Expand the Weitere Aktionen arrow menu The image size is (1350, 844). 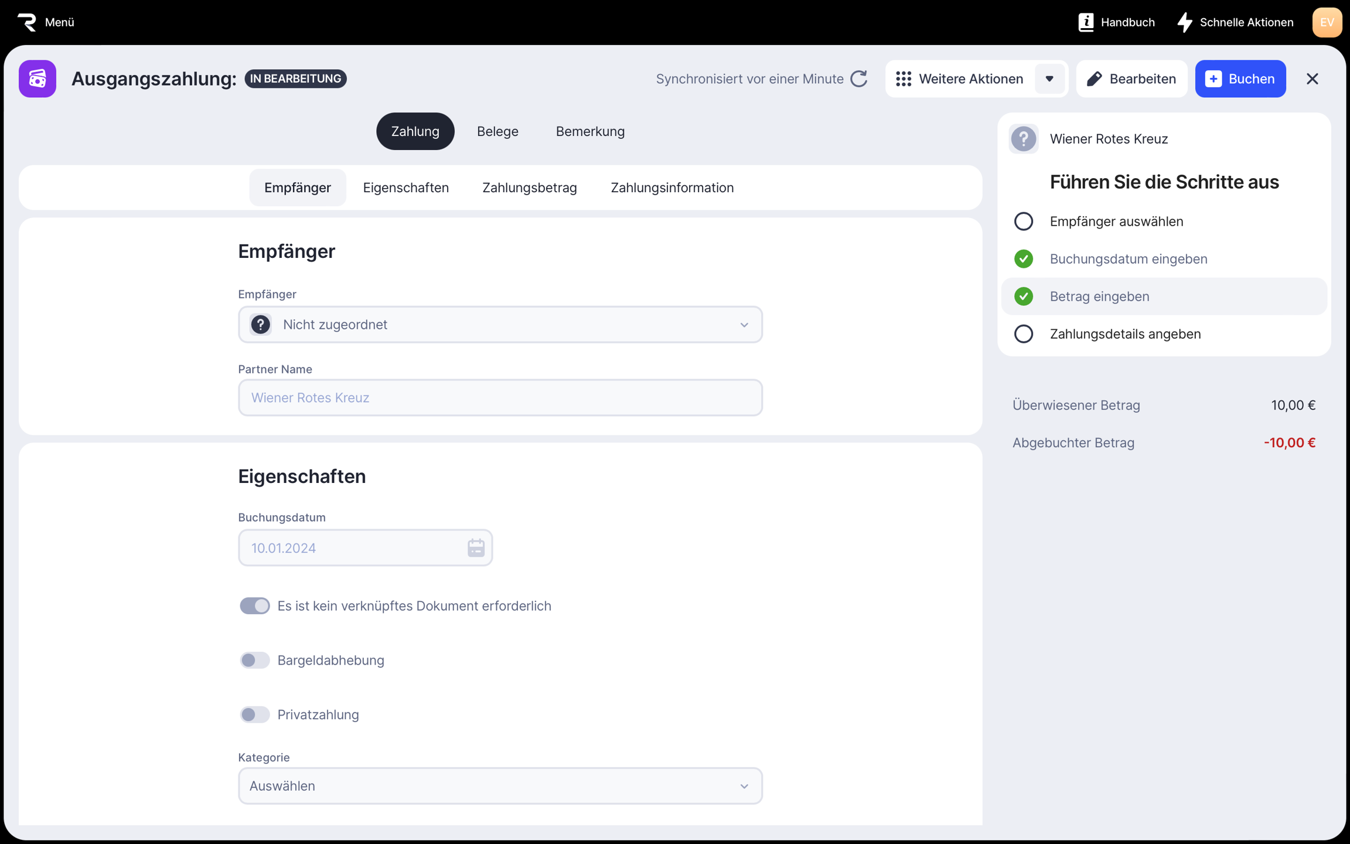pos(1049,79)
